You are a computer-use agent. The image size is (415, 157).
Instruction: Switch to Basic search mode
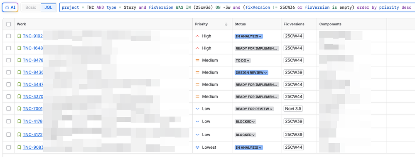[x=31, y=7]
